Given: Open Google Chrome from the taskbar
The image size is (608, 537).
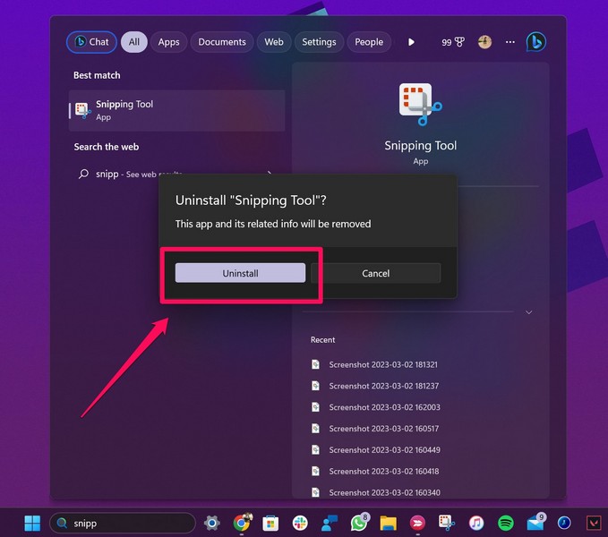Looking at the screenshot, I should coord(242,523).
